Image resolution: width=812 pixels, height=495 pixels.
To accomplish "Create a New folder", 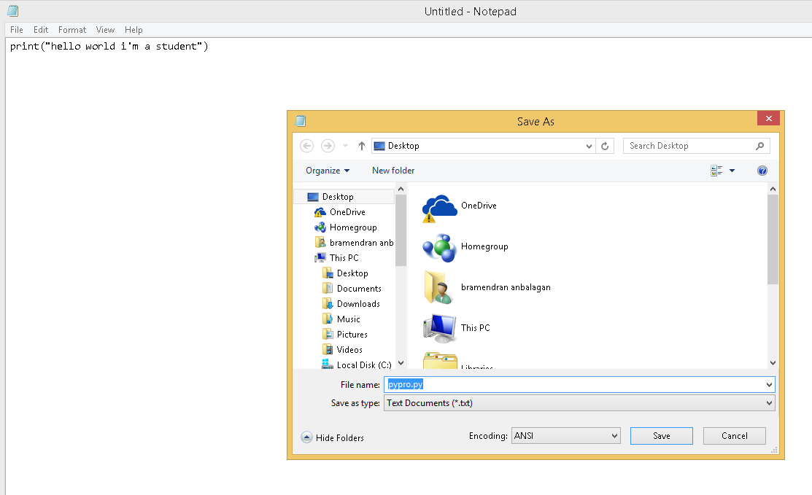I will pos(393,171).
